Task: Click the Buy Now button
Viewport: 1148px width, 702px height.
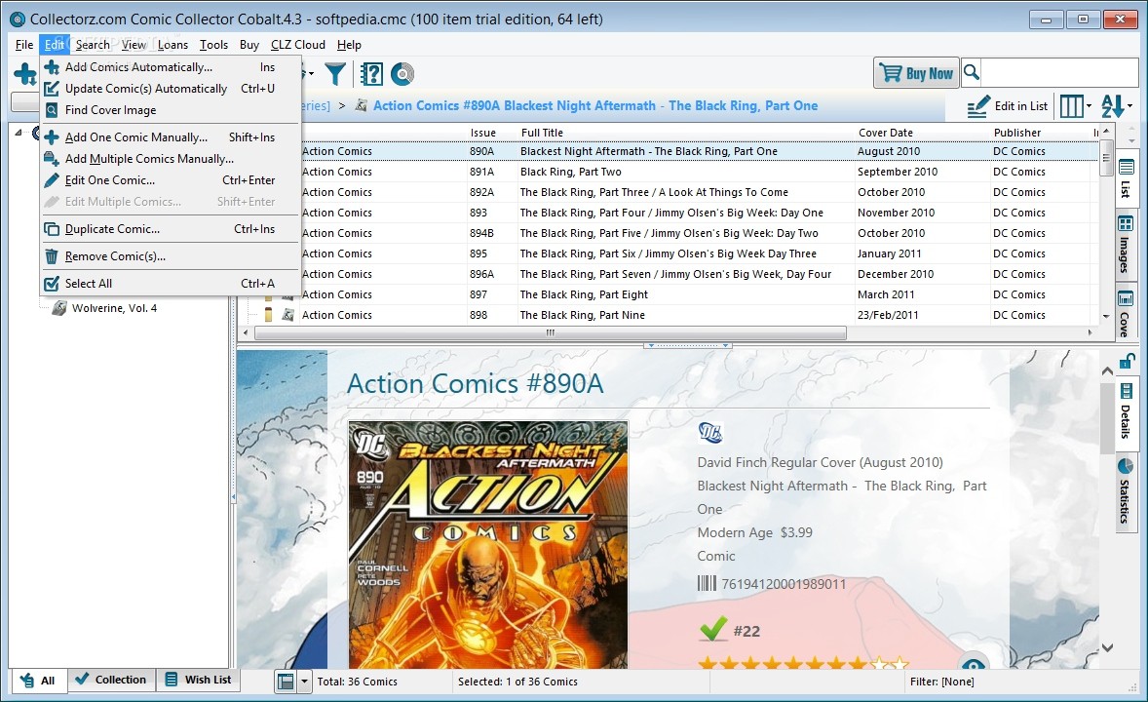Action: pos(916,73)
